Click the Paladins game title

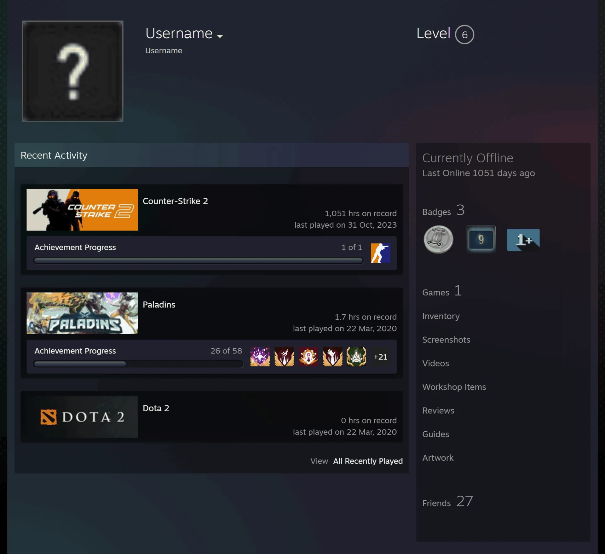pyautogui.click(x=159, y=305)
